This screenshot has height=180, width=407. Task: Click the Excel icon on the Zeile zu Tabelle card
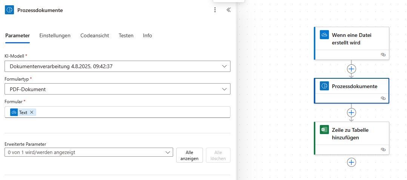coord(324,130)
